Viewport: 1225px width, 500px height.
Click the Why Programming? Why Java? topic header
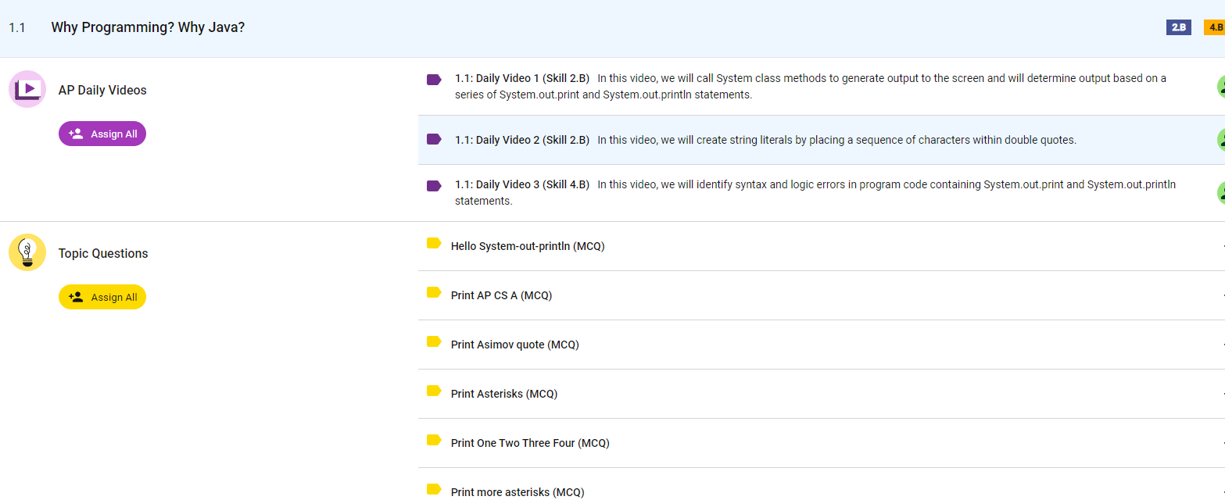pyautogui.click(x=148, y=27)
